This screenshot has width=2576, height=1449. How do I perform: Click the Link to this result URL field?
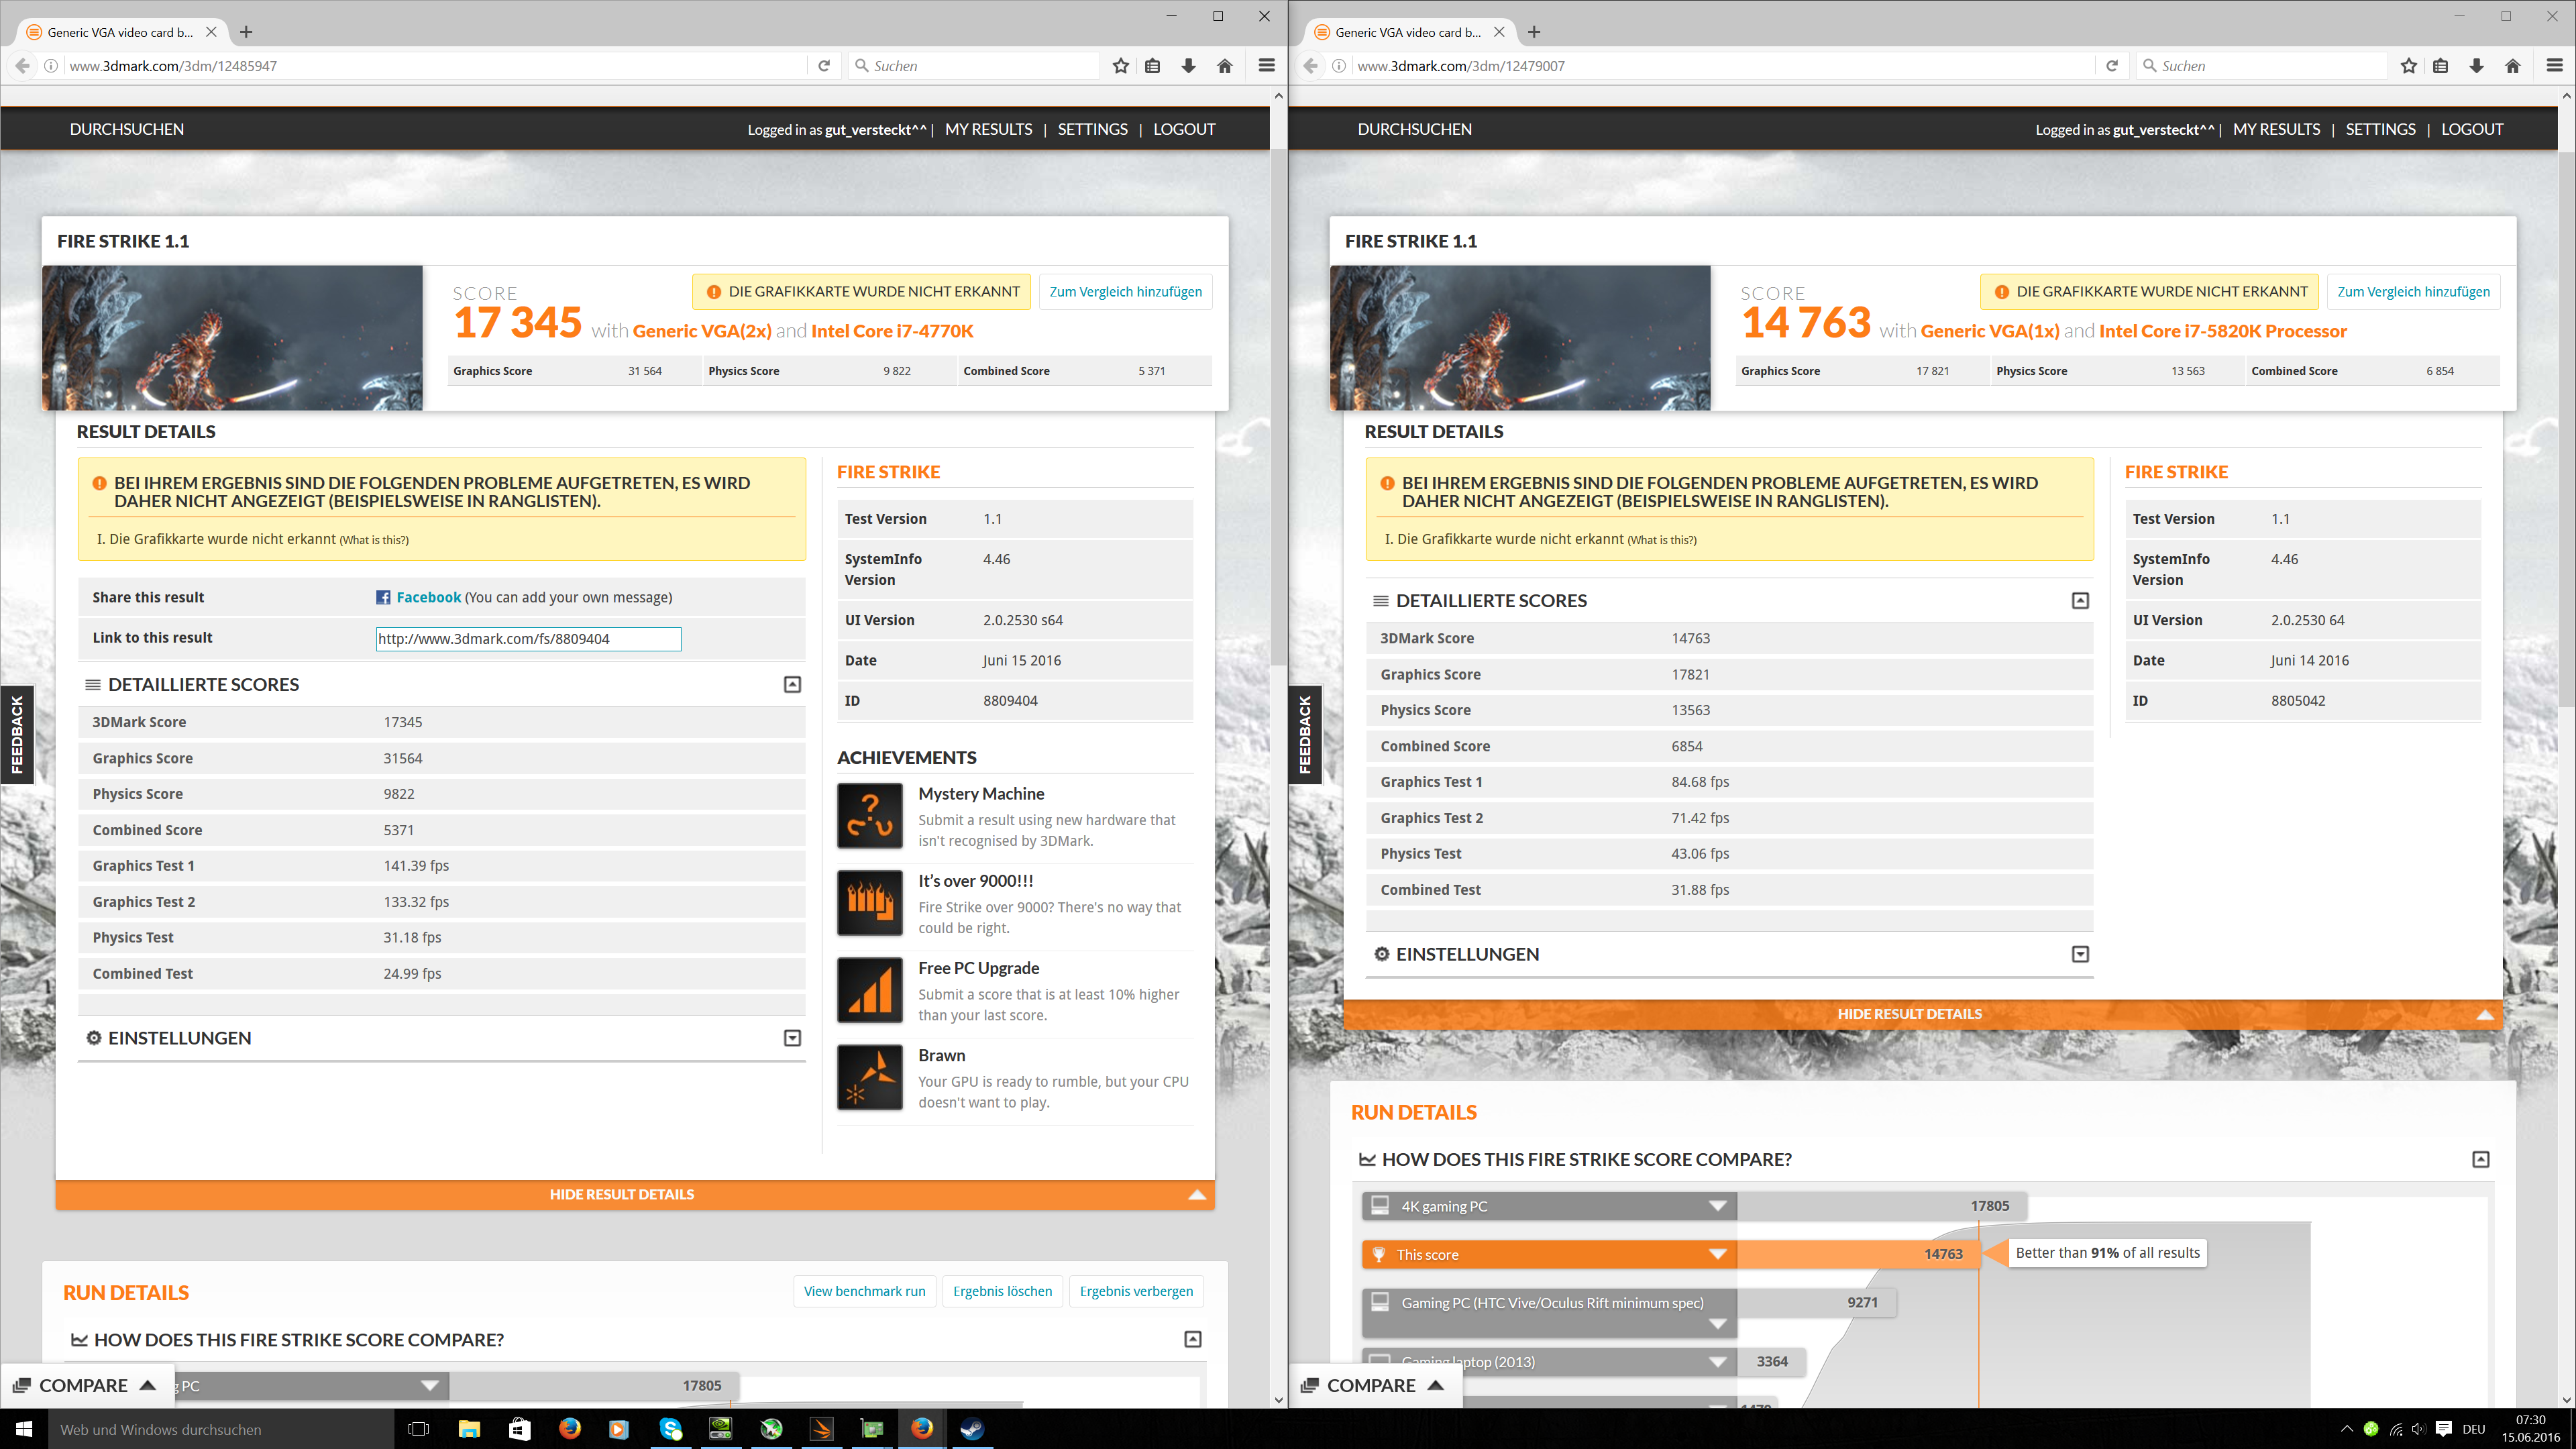click(x=528, y=639)
